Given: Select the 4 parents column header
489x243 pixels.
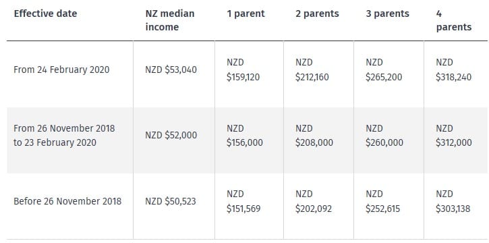Looking at the screenshot, I should (x=454, y=20).
